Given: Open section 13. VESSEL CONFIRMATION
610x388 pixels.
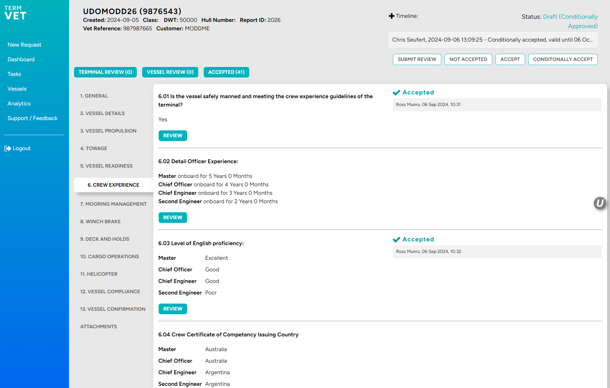Looking at the screenshot, I should coord(113,309).
